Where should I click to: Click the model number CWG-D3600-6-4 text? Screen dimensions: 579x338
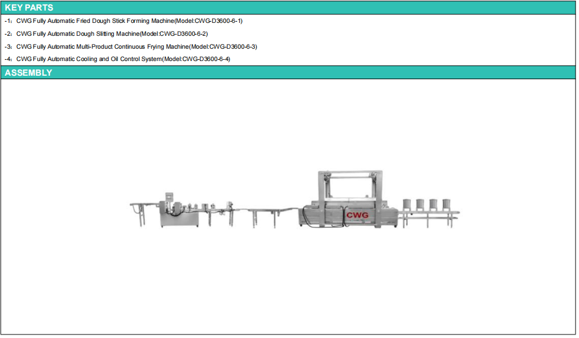(206, 59)
